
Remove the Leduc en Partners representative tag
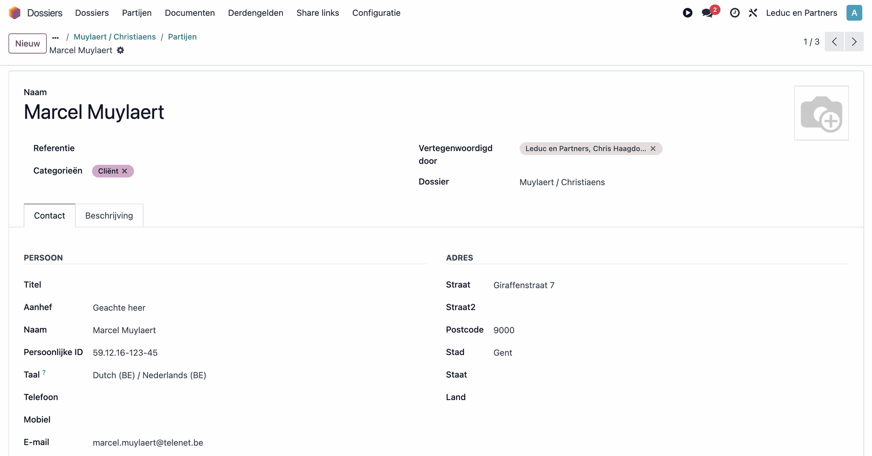[653, 149]
